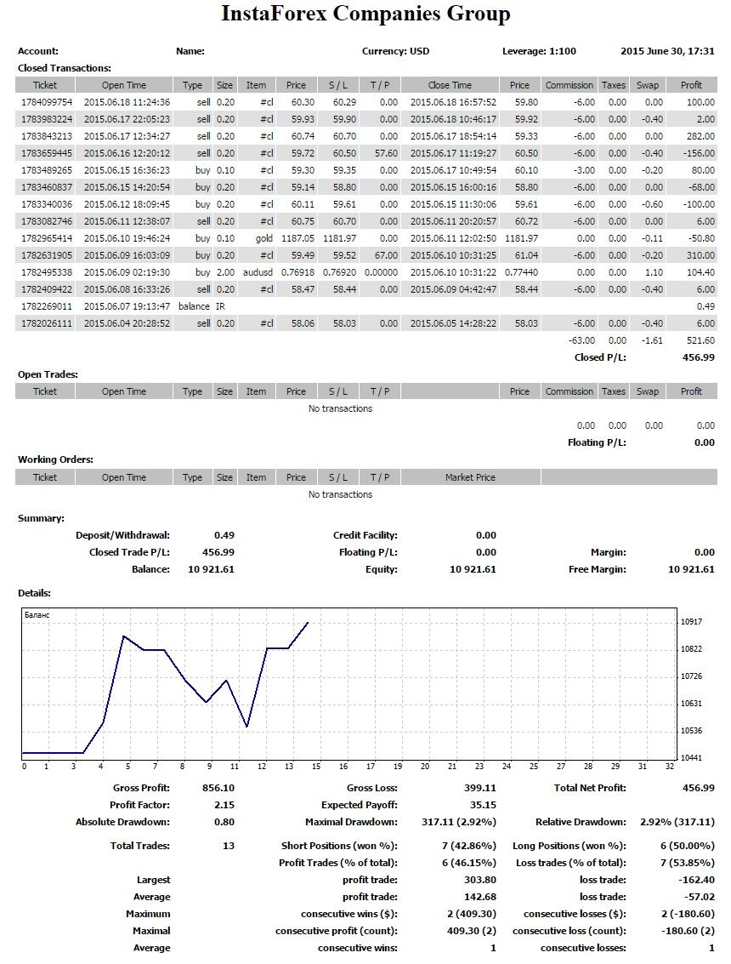Select ticket number 1783659445
This screenshot has height=964, width=731.
point(47,153)
